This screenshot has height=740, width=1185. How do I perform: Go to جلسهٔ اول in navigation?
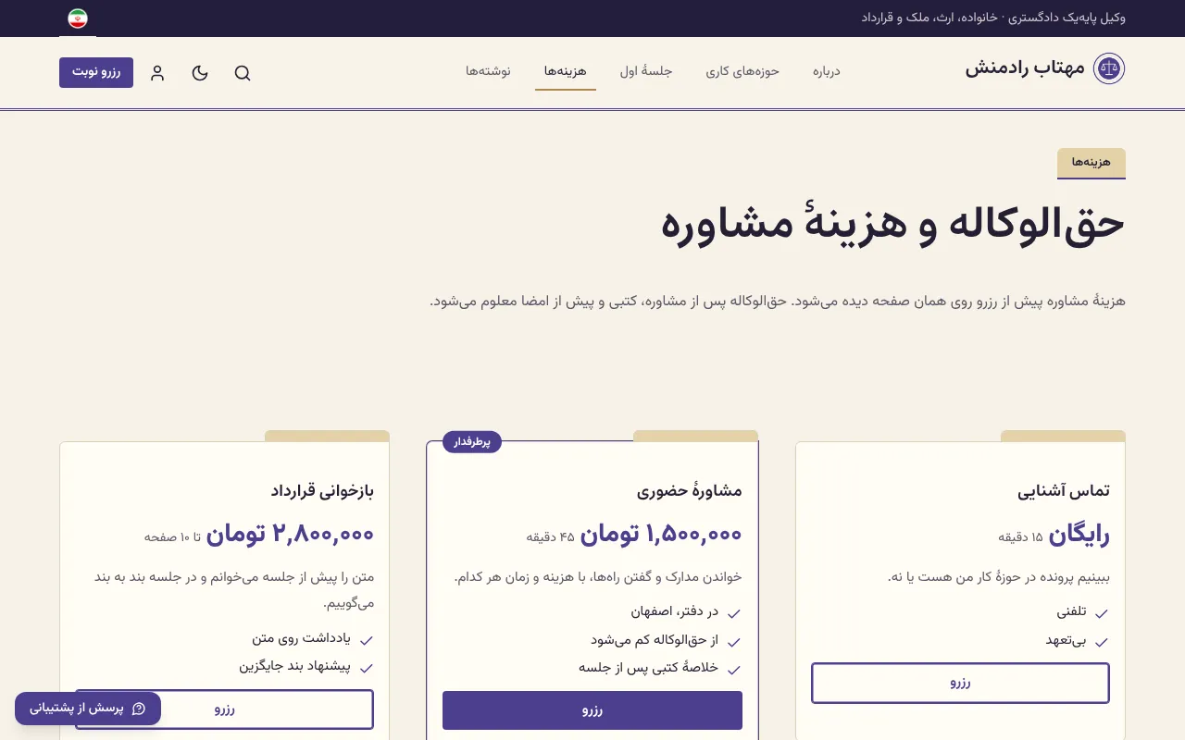(646, 71)
